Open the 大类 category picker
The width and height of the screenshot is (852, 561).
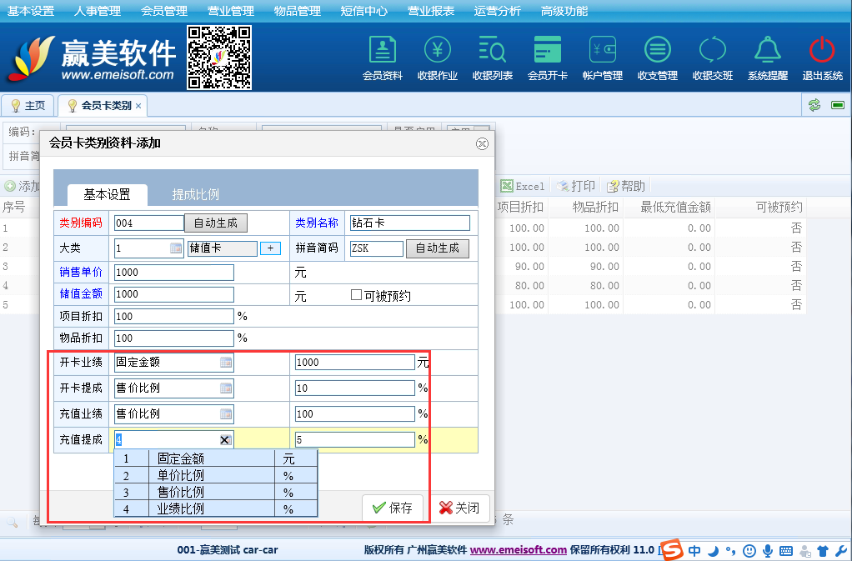[176, 248]
